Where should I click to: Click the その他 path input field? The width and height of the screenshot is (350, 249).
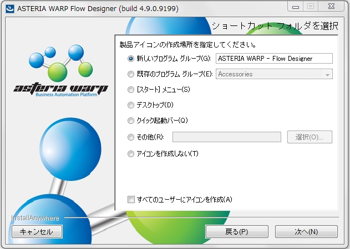tap(227, 137)
